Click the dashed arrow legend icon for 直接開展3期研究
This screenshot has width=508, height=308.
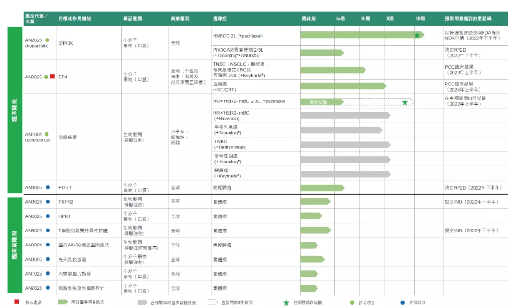(x=213, y=302)
